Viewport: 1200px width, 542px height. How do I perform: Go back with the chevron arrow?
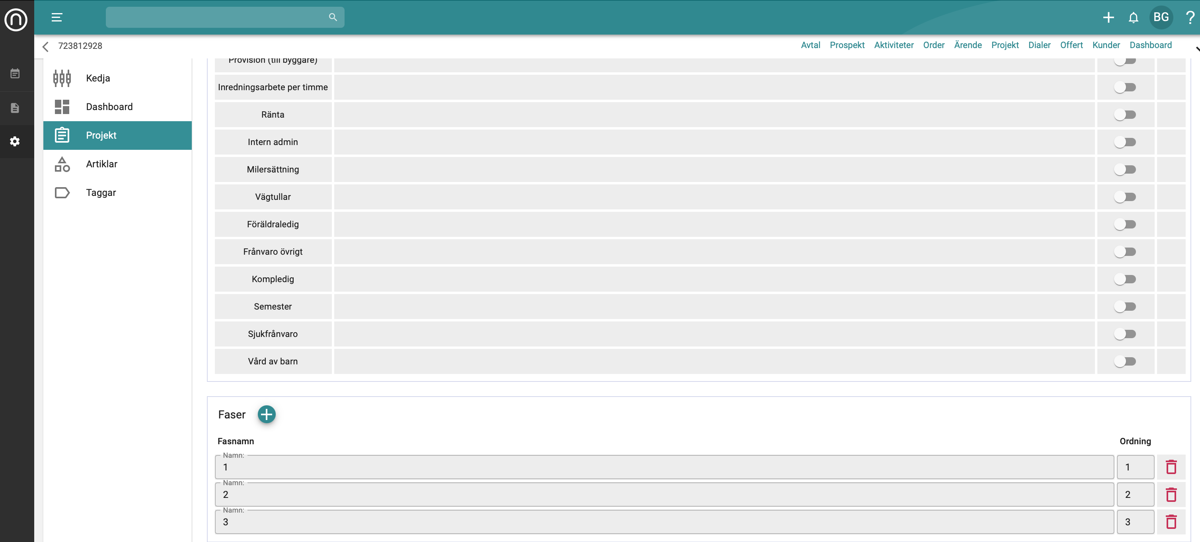point(46,46)
